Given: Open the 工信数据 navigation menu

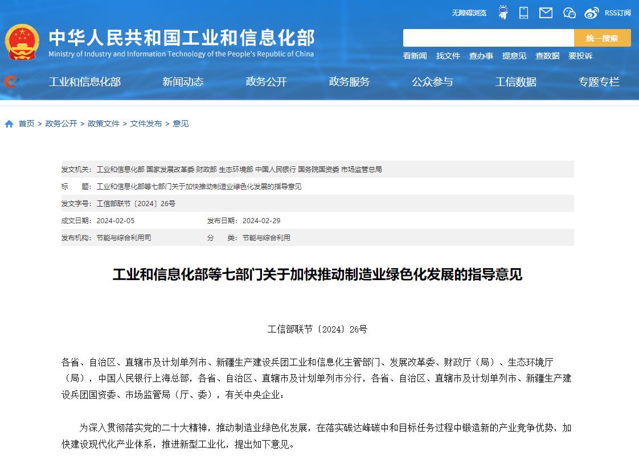Looking at the screenshot, I should click(515, 82).
